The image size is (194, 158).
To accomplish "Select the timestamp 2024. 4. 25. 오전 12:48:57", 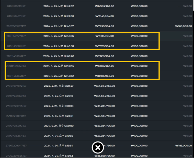I will tap(59, 26).
